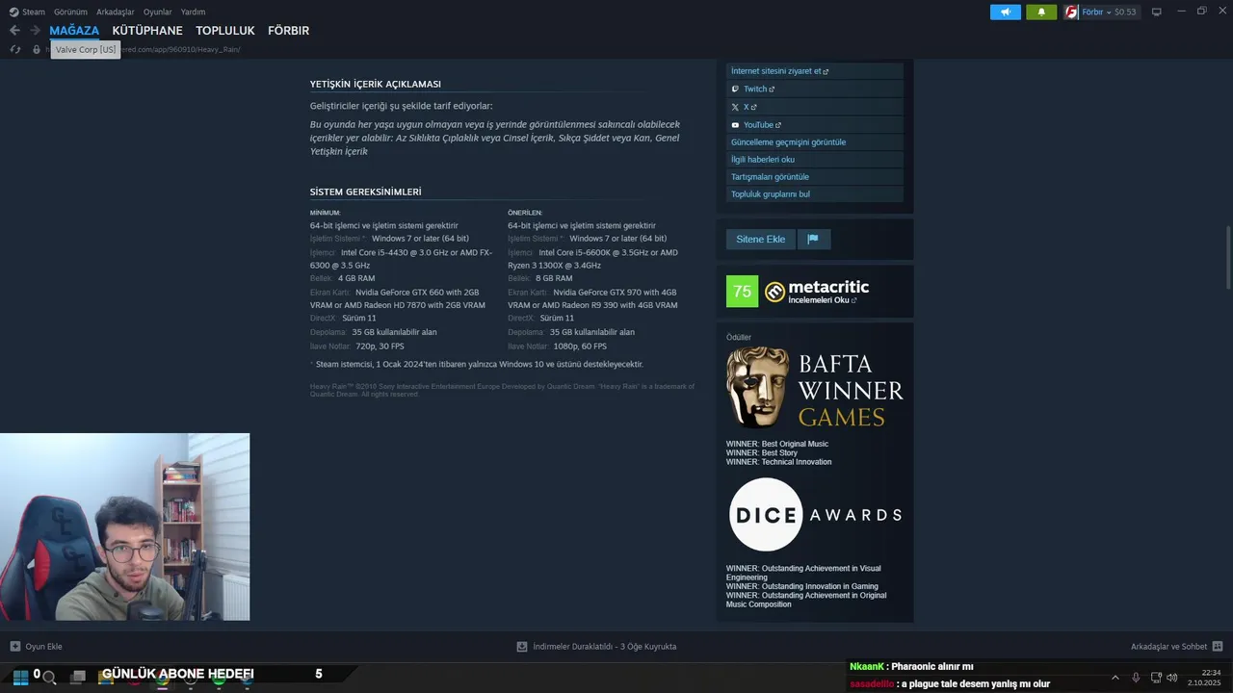
Task: Open the Arkadaşlar menu
Action: pyautogui.click(x=116, y=13)
